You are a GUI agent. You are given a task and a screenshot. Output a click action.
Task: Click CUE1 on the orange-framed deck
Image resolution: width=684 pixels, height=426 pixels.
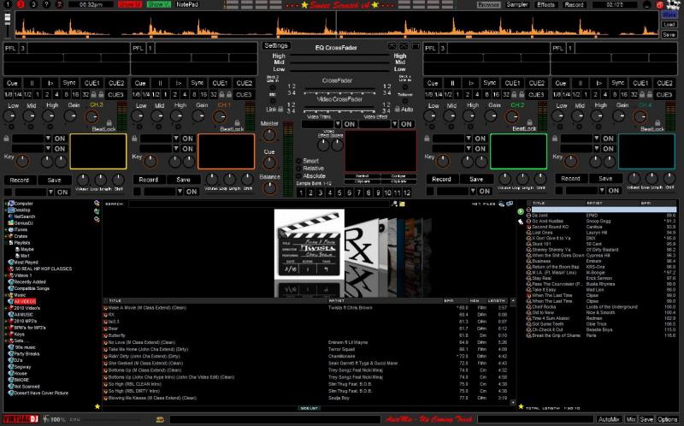[220, 83]
